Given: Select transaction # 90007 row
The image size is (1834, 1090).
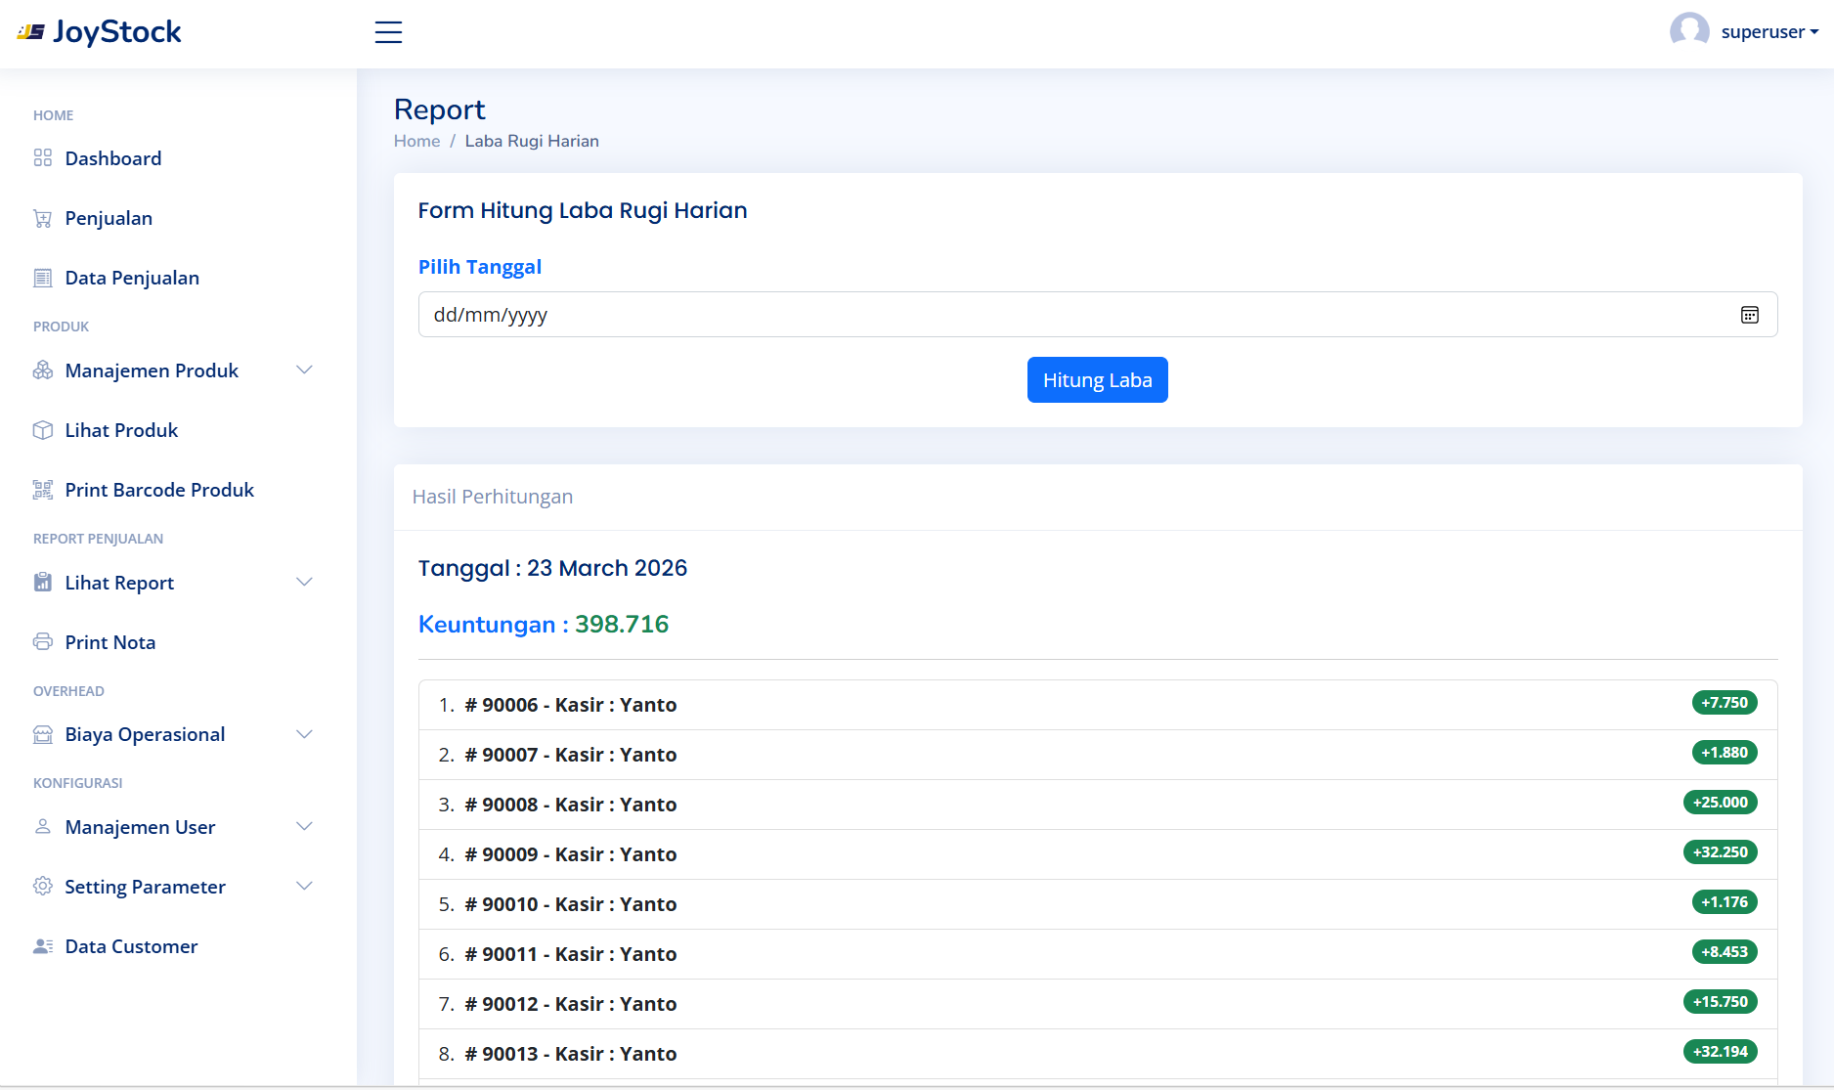Looking at the screenshot, I should pyautogui.click(x=1098, y=755).
